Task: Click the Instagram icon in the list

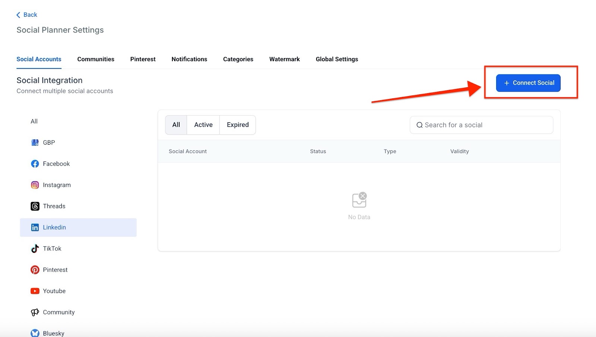Action: click(x=35, y=185)
